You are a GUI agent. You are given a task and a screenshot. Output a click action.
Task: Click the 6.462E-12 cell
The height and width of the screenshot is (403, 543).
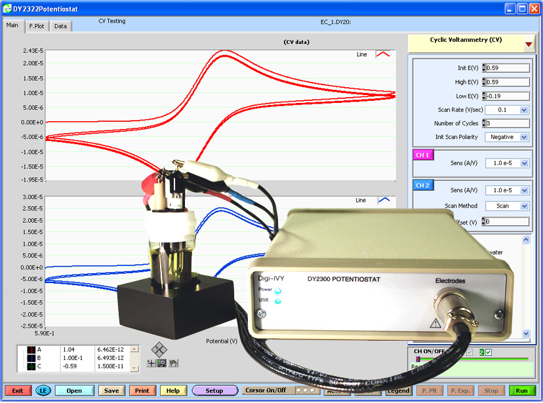pos(110,350)
